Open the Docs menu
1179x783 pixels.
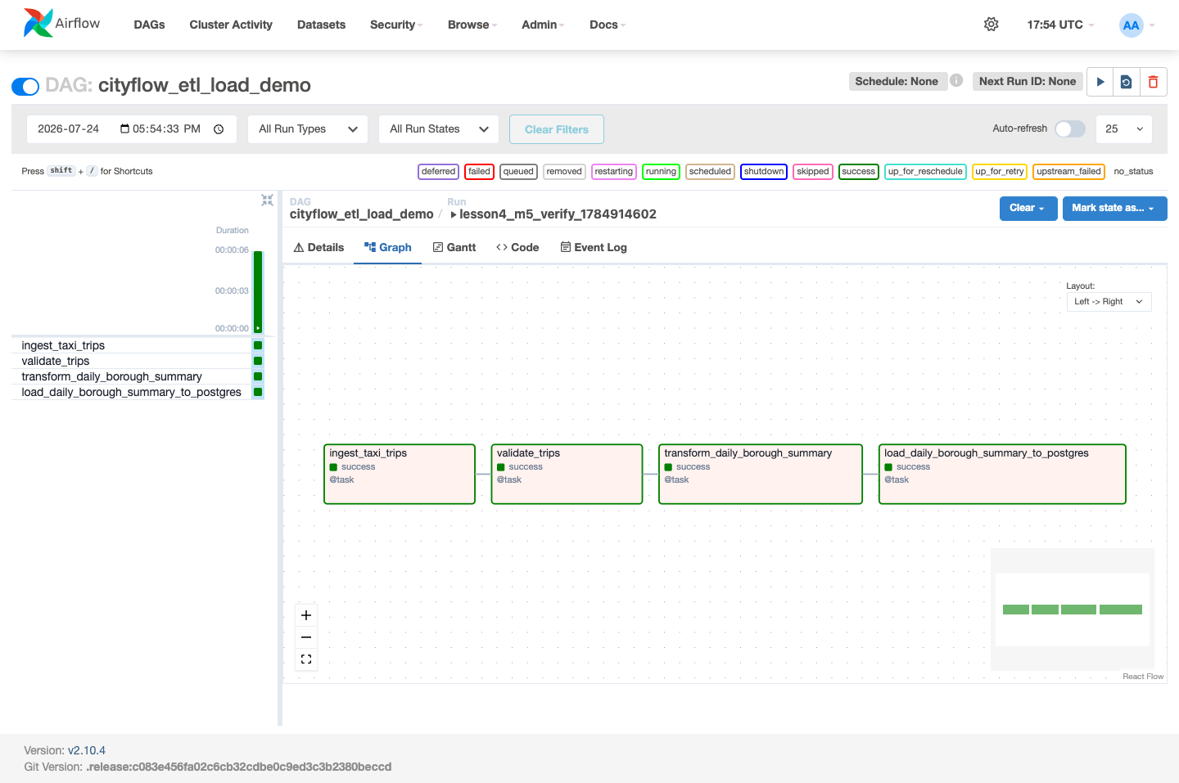(x=608, y=25)
